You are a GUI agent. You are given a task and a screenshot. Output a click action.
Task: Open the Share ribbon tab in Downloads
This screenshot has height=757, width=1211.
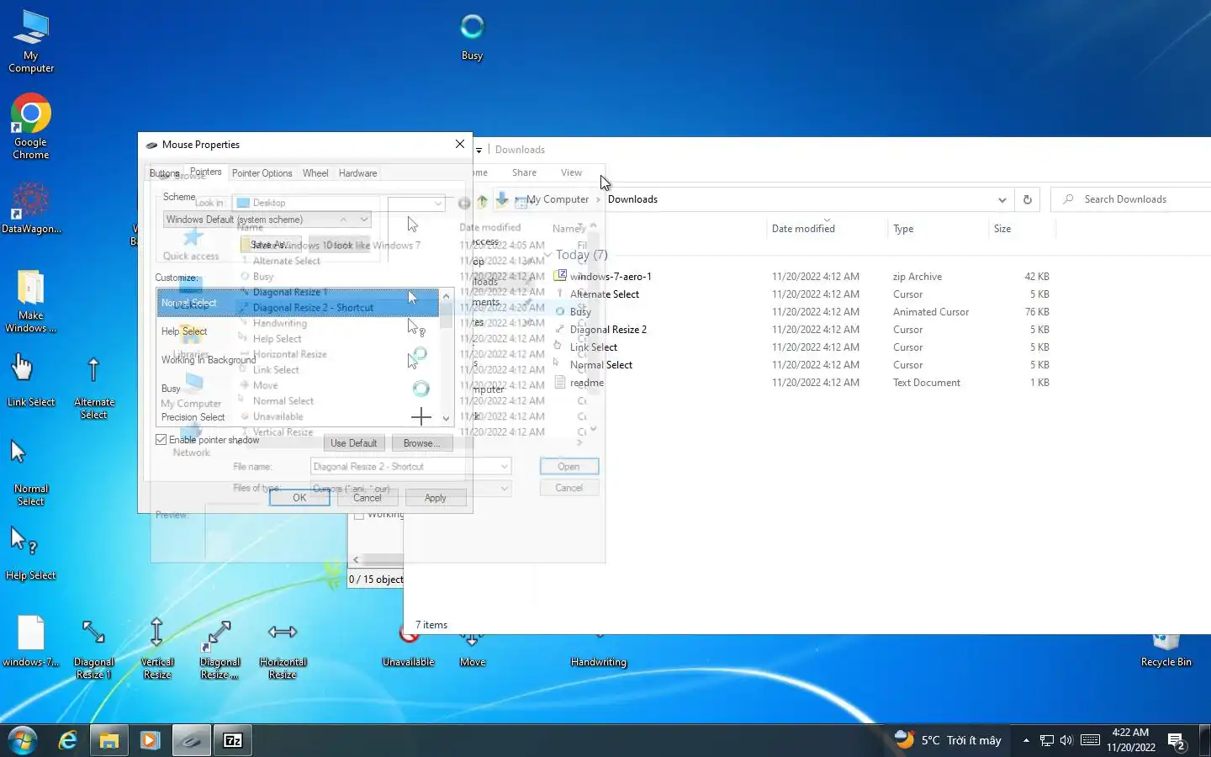[524, 172]
